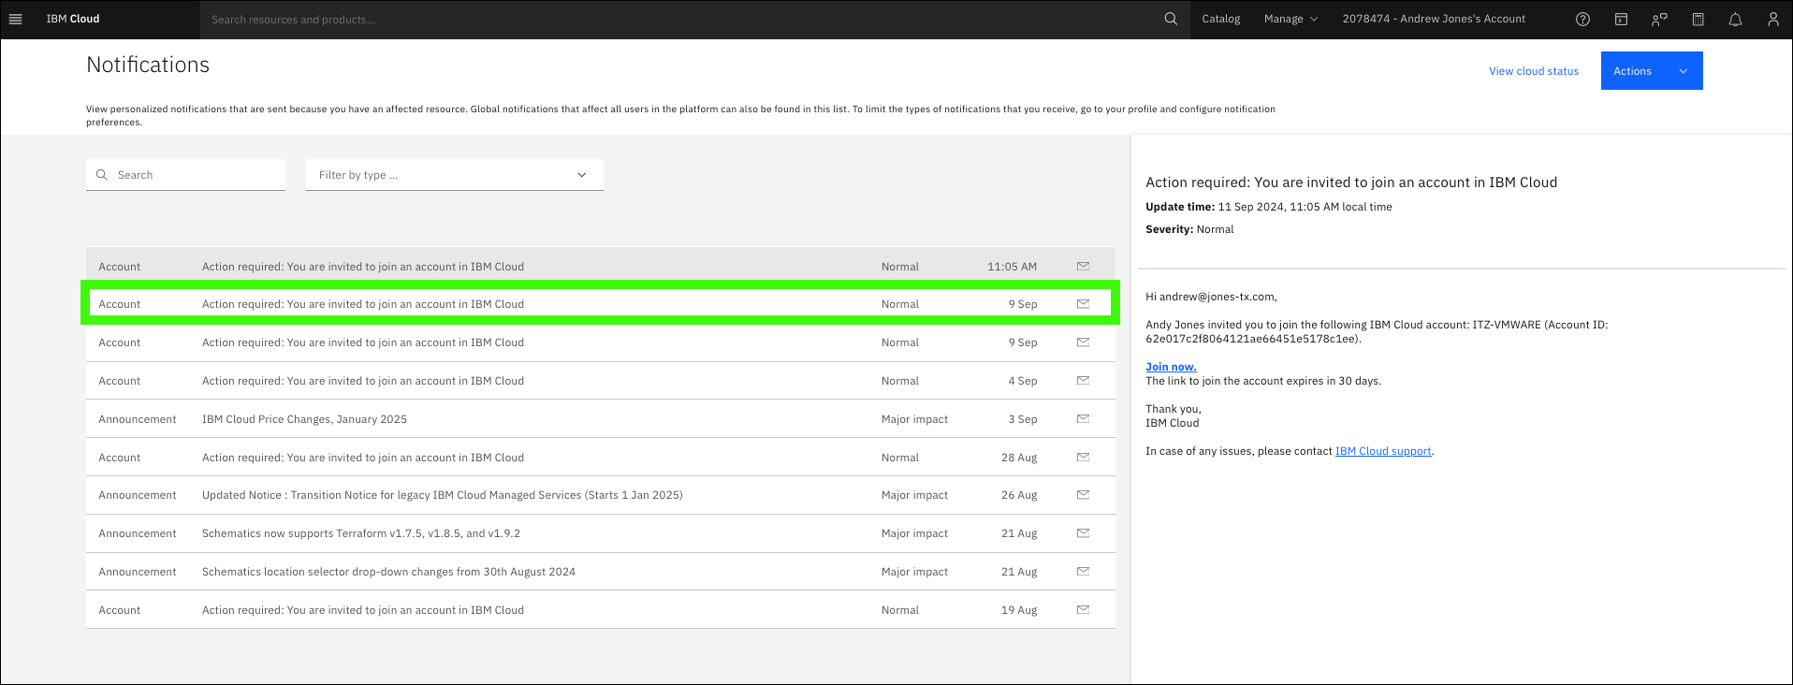Launch IBM Cloud Shell icon
Viewport: 1793px width, 685px height.
coord(1621,19)
